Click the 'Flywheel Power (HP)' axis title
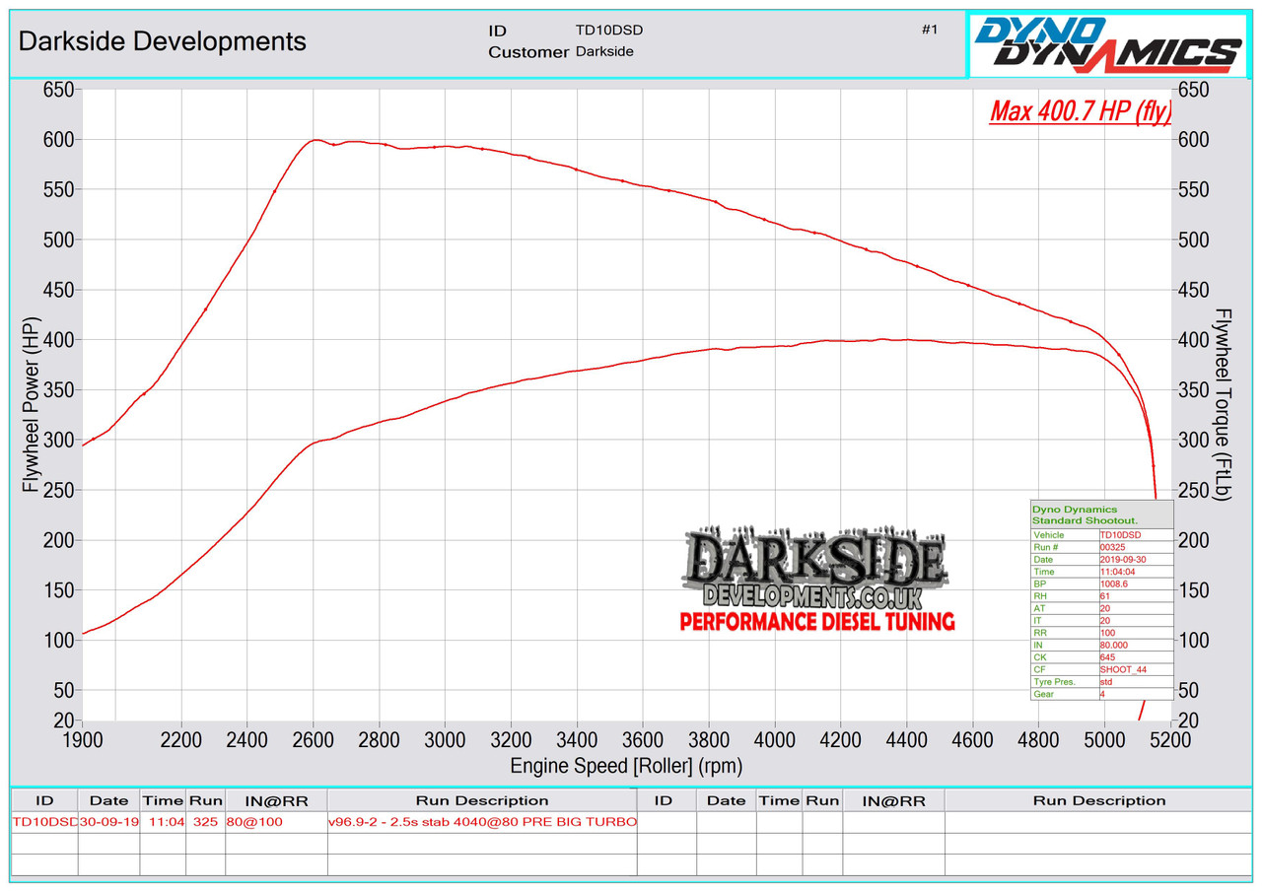 31,406
